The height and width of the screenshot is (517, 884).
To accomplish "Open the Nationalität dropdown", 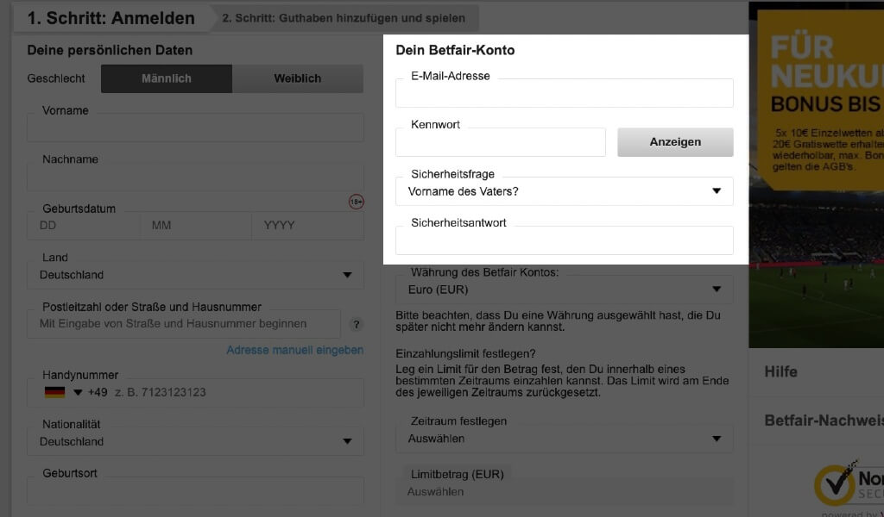I will [195, 442].
